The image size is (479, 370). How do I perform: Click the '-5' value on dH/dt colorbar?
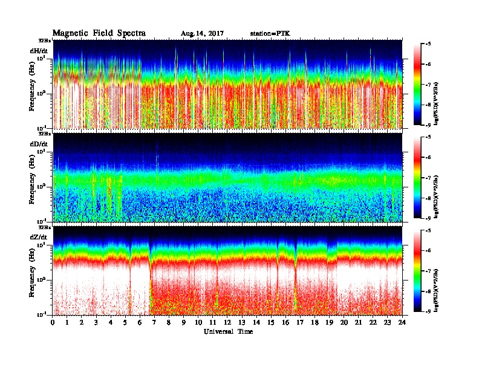tap(428, 44)
